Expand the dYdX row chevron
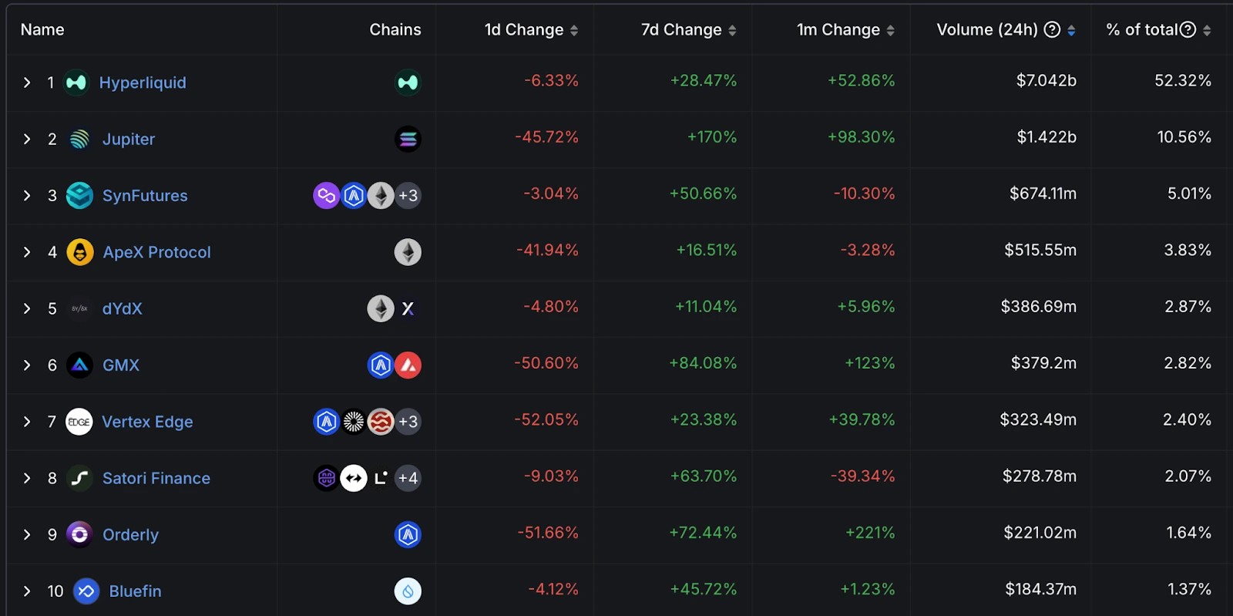1233x616 pixels. tap(27, 308)
